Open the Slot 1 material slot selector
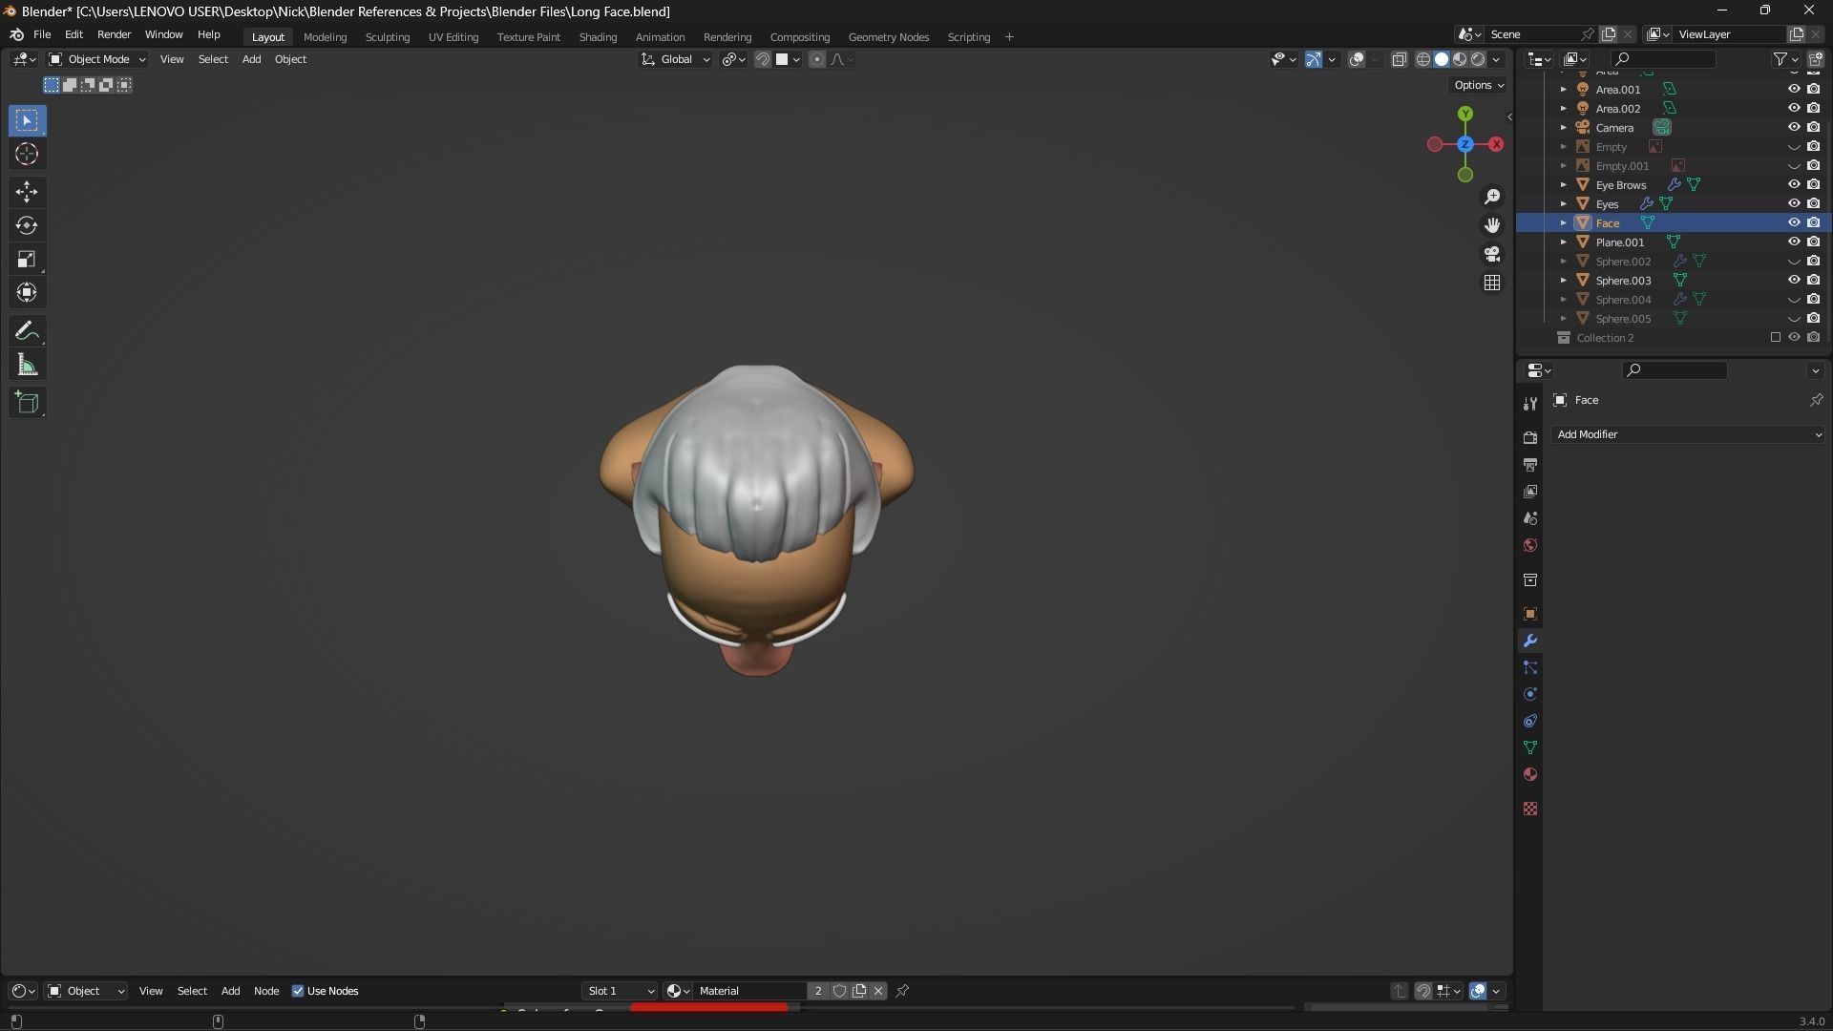 [620, 991]
